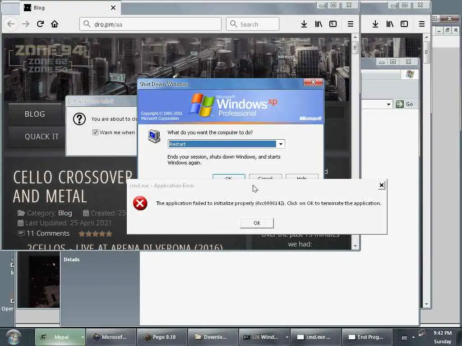
Task: Click the Search box in the browser toolbar
Action: [253, 24]
